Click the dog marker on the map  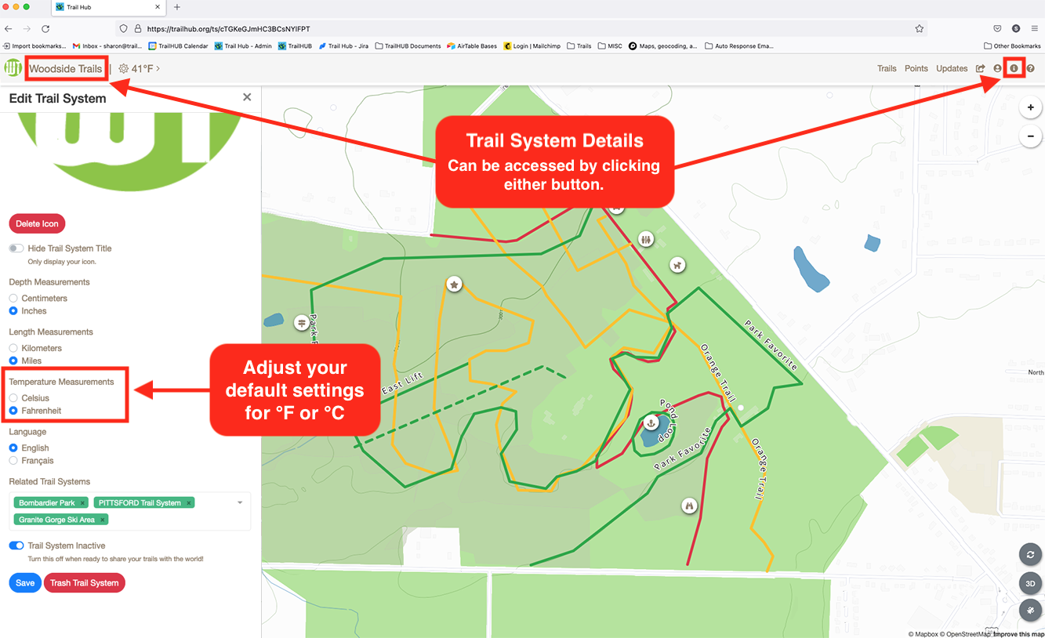(x=677, y=265)
